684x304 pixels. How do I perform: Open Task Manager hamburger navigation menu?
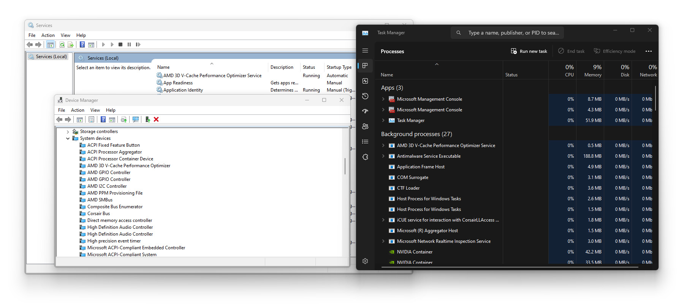pos(365,51)
